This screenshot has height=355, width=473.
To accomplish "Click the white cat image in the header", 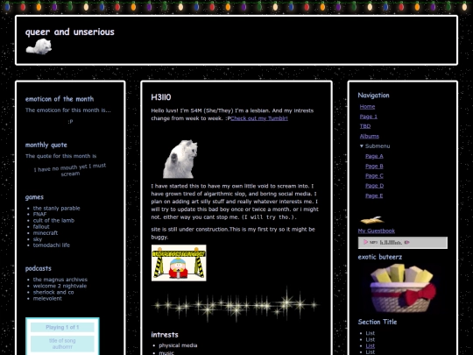I will [x=39, y=46].
